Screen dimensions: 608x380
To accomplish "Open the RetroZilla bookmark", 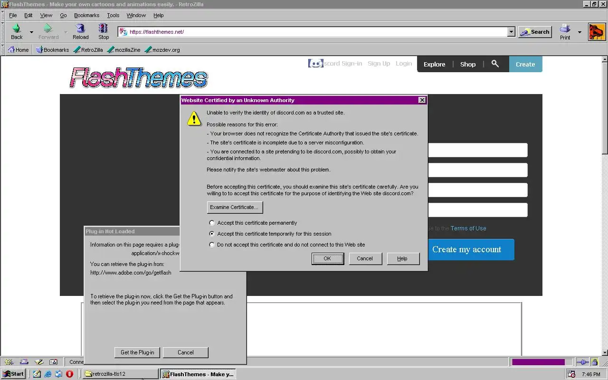I will tap(88, 49).
